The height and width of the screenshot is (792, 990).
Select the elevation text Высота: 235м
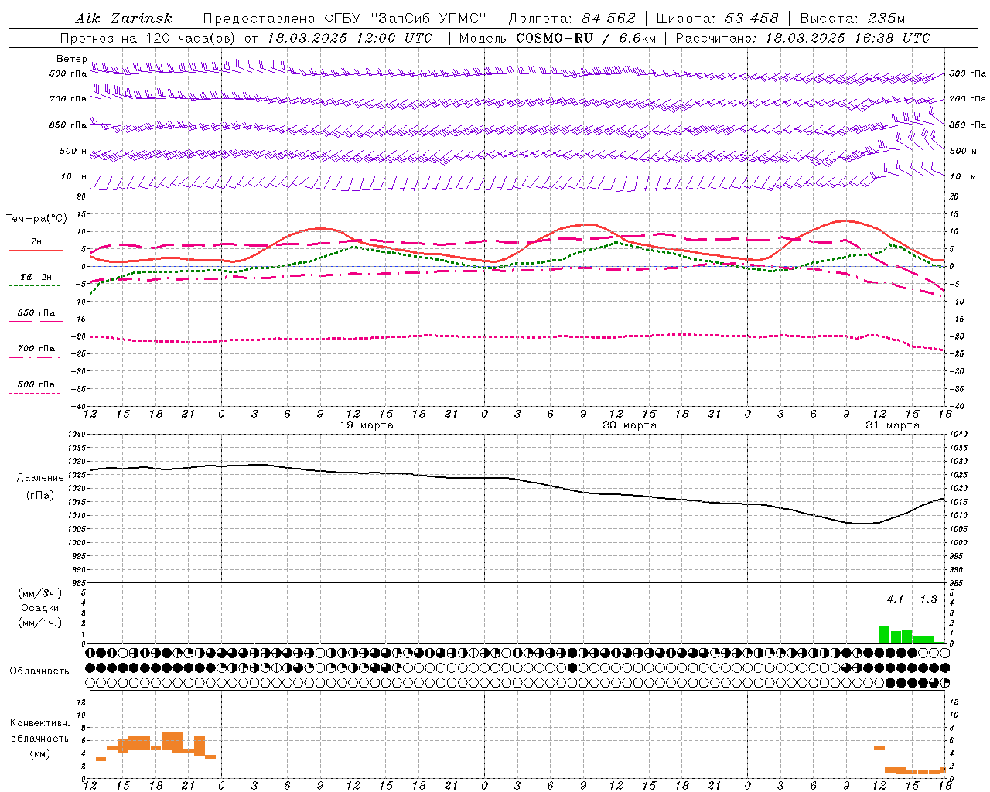[x=852, y=19]
